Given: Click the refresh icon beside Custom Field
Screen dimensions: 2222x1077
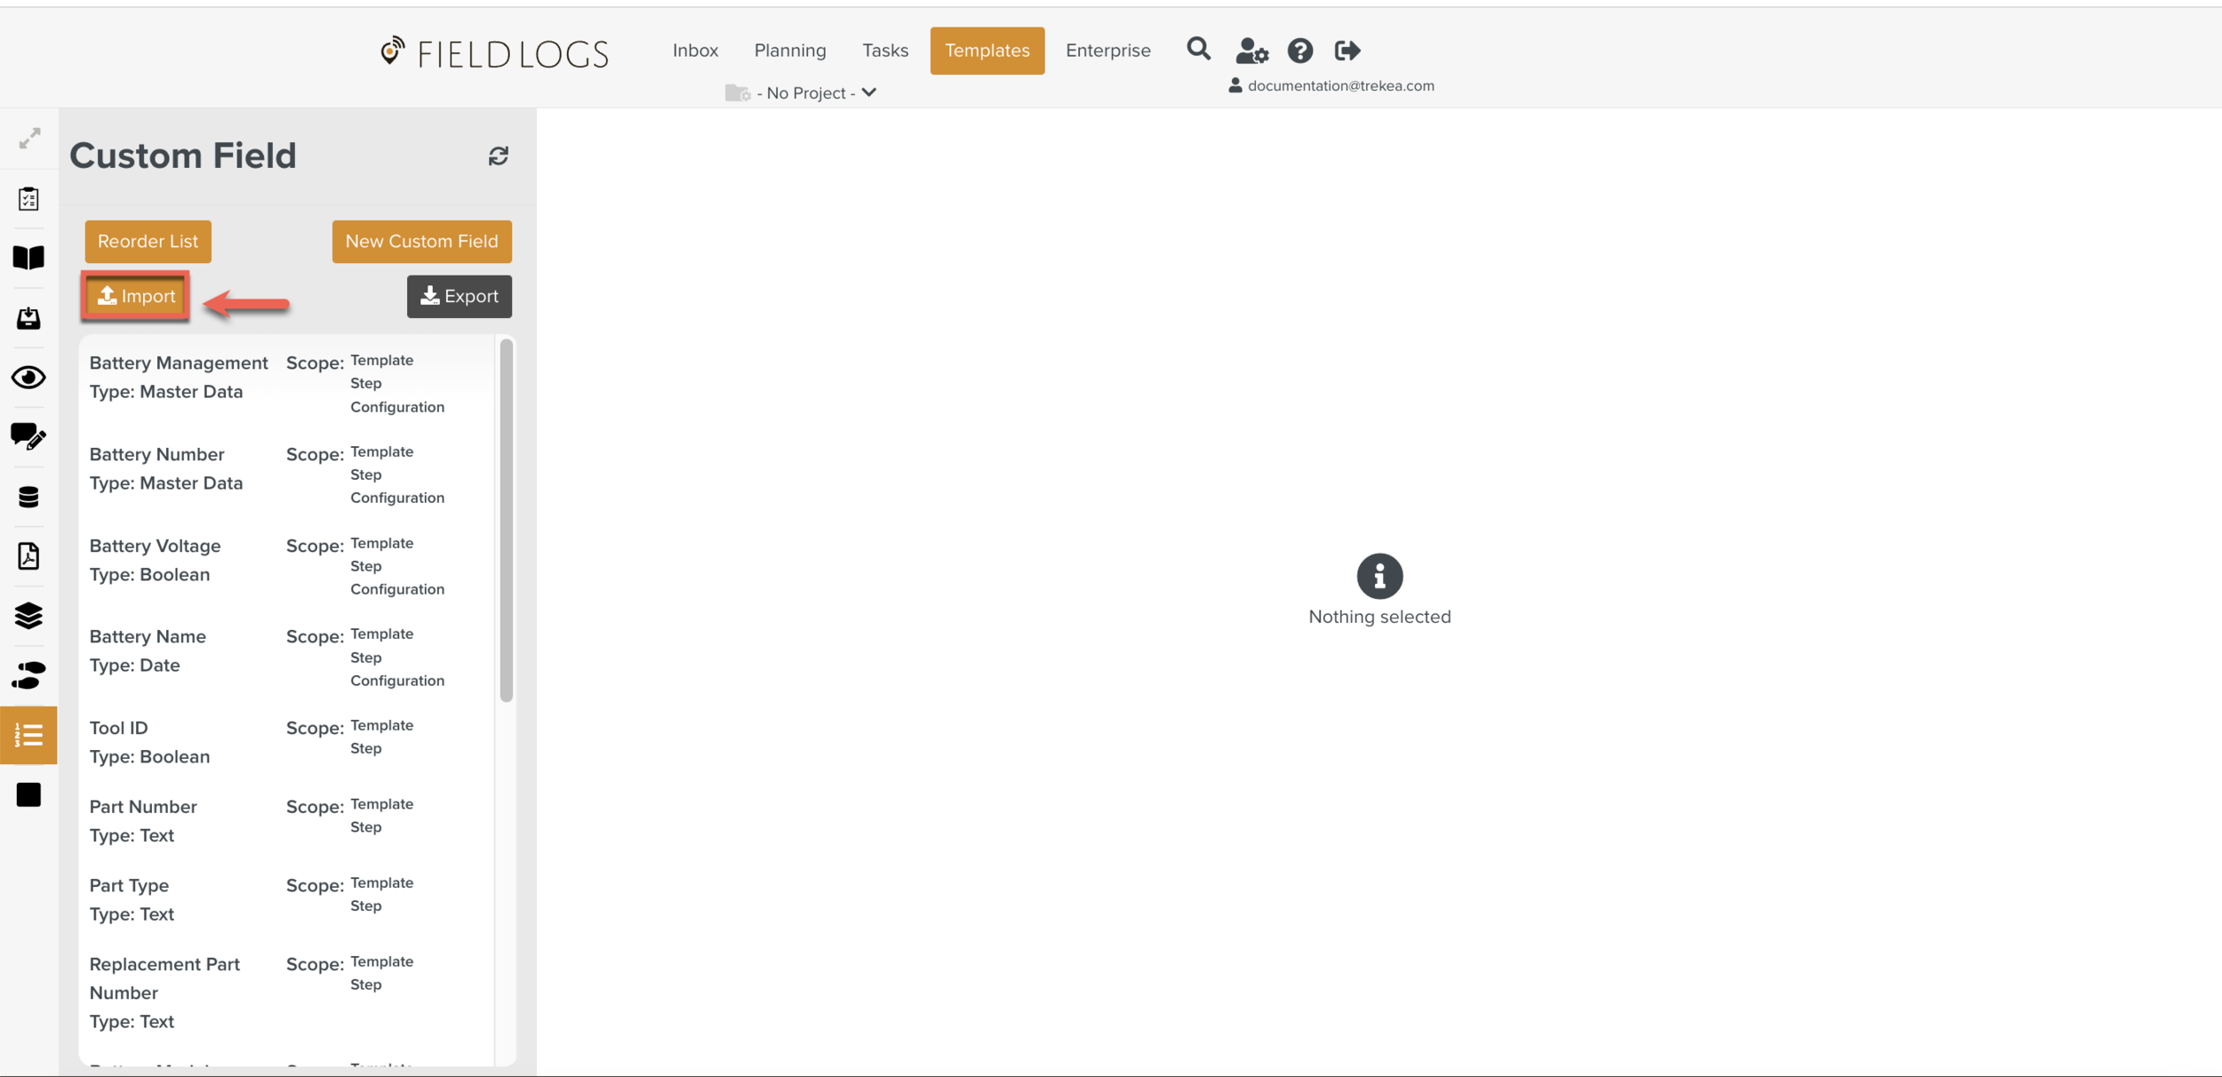Looking at the screenshot, I should (x=498, y=156).
